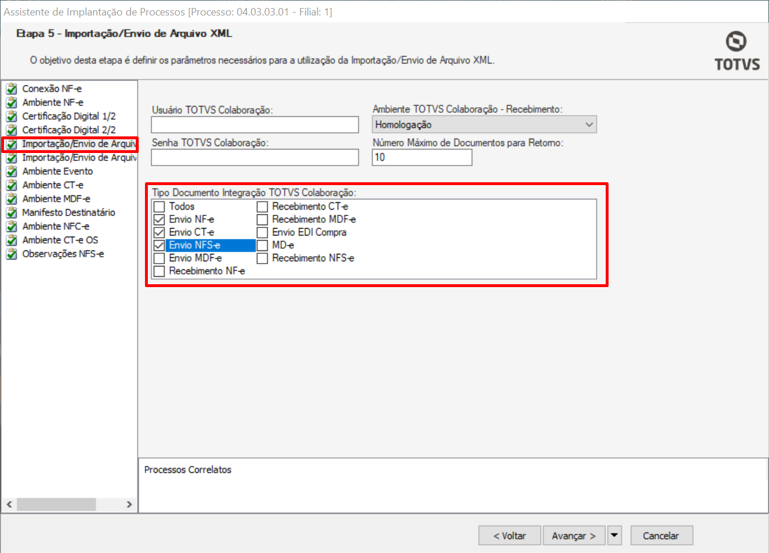Screen dimensions: 769x553
Task: Click the checkmark icon beside Manifesto Destinatário
Action: pyautogui.click(x=11, y=213)
